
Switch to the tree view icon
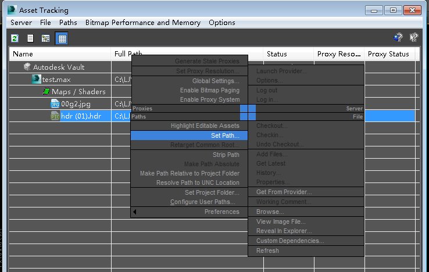(x=46, y=38)
